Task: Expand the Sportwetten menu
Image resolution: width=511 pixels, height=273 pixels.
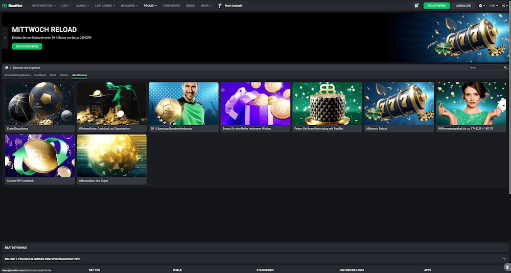Action: 43,6
